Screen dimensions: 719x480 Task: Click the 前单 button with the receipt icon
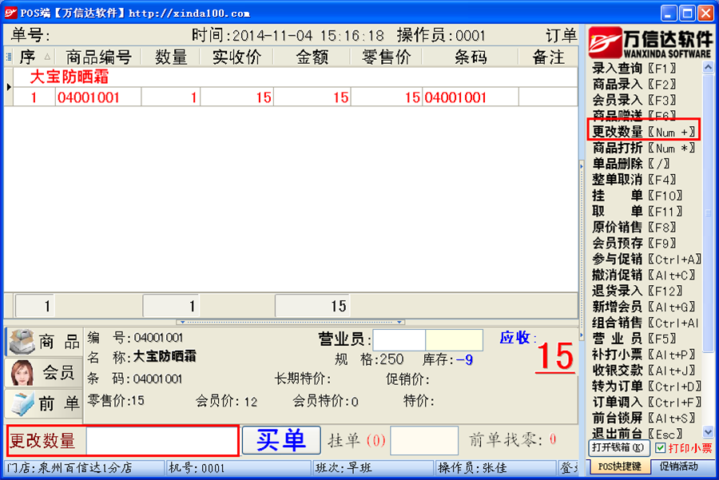click(44, 403)
